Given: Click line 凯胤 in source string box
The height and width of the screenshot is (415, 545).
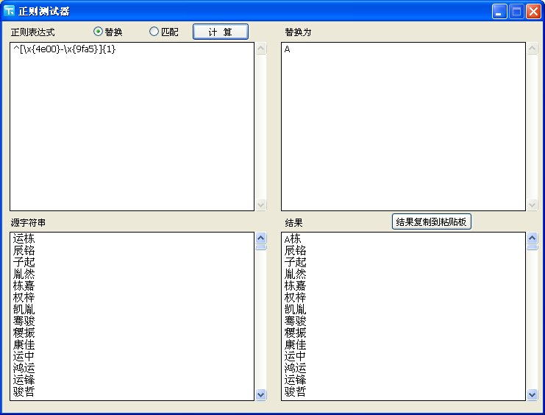Looking at the screenshot, I should (x=24, y=310).
